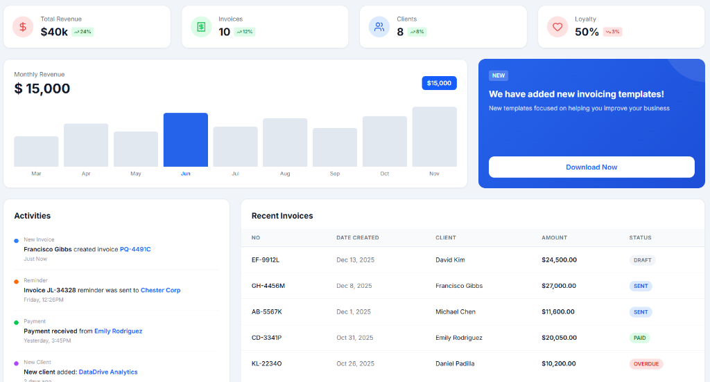Viewport: 710px width, 382px height.
Task: Open the Chester Corp link
Action: coord(160,290)
